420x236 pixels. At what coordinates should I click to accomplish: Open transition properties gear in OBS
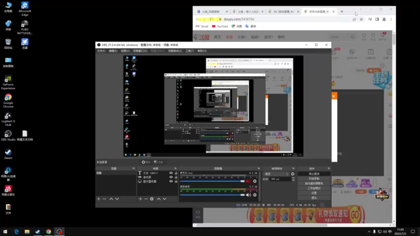[292, 174]
